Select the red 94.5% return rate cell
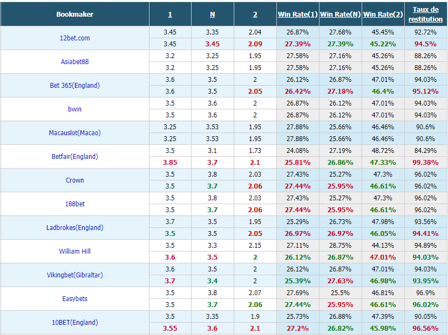Image resolution: width=448 pixels, height=335 pixels. (426, 44)
